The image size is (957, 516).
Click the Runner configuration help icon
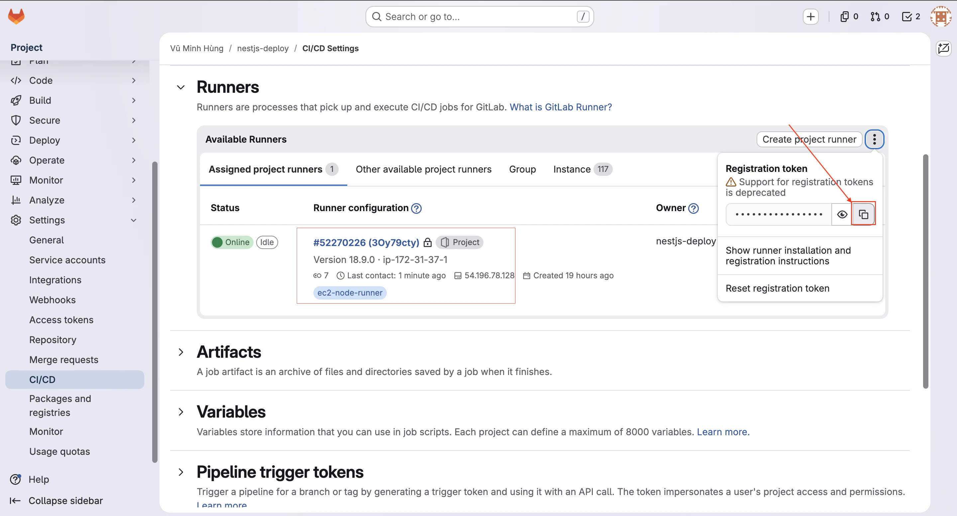coord(416,208)
